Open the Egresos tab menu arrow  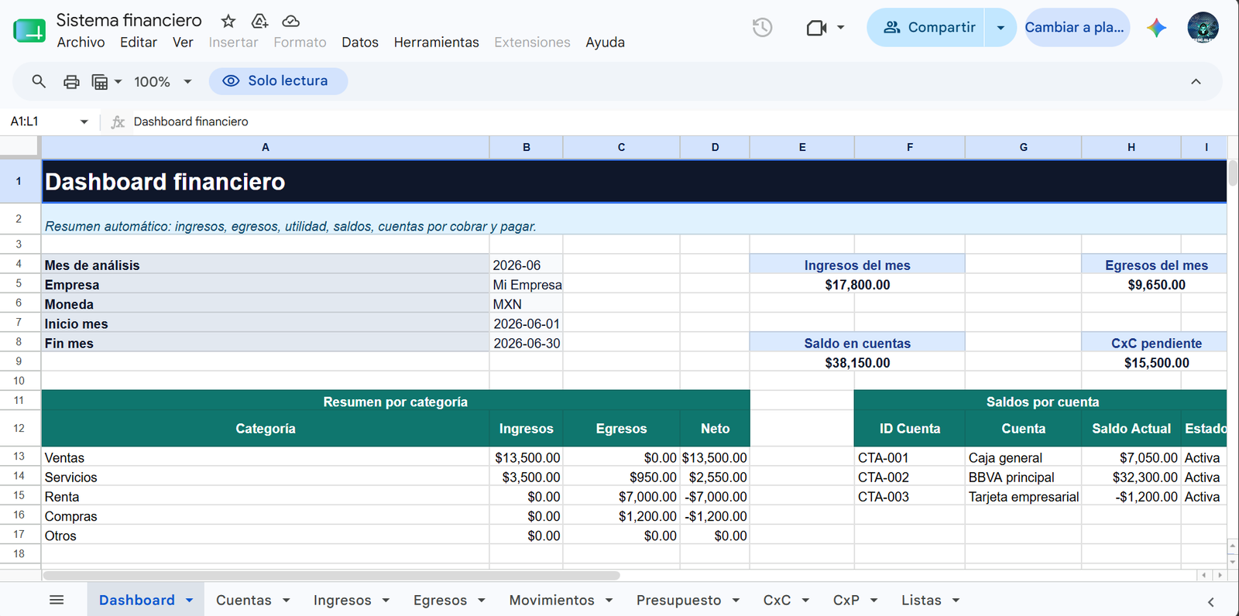point(482,601)
